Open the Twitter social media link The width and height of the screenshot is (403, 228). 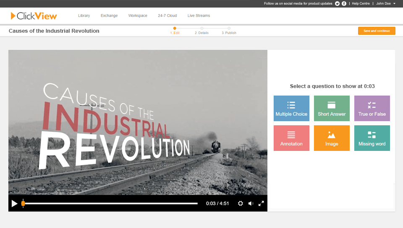[x=337, y=3]
